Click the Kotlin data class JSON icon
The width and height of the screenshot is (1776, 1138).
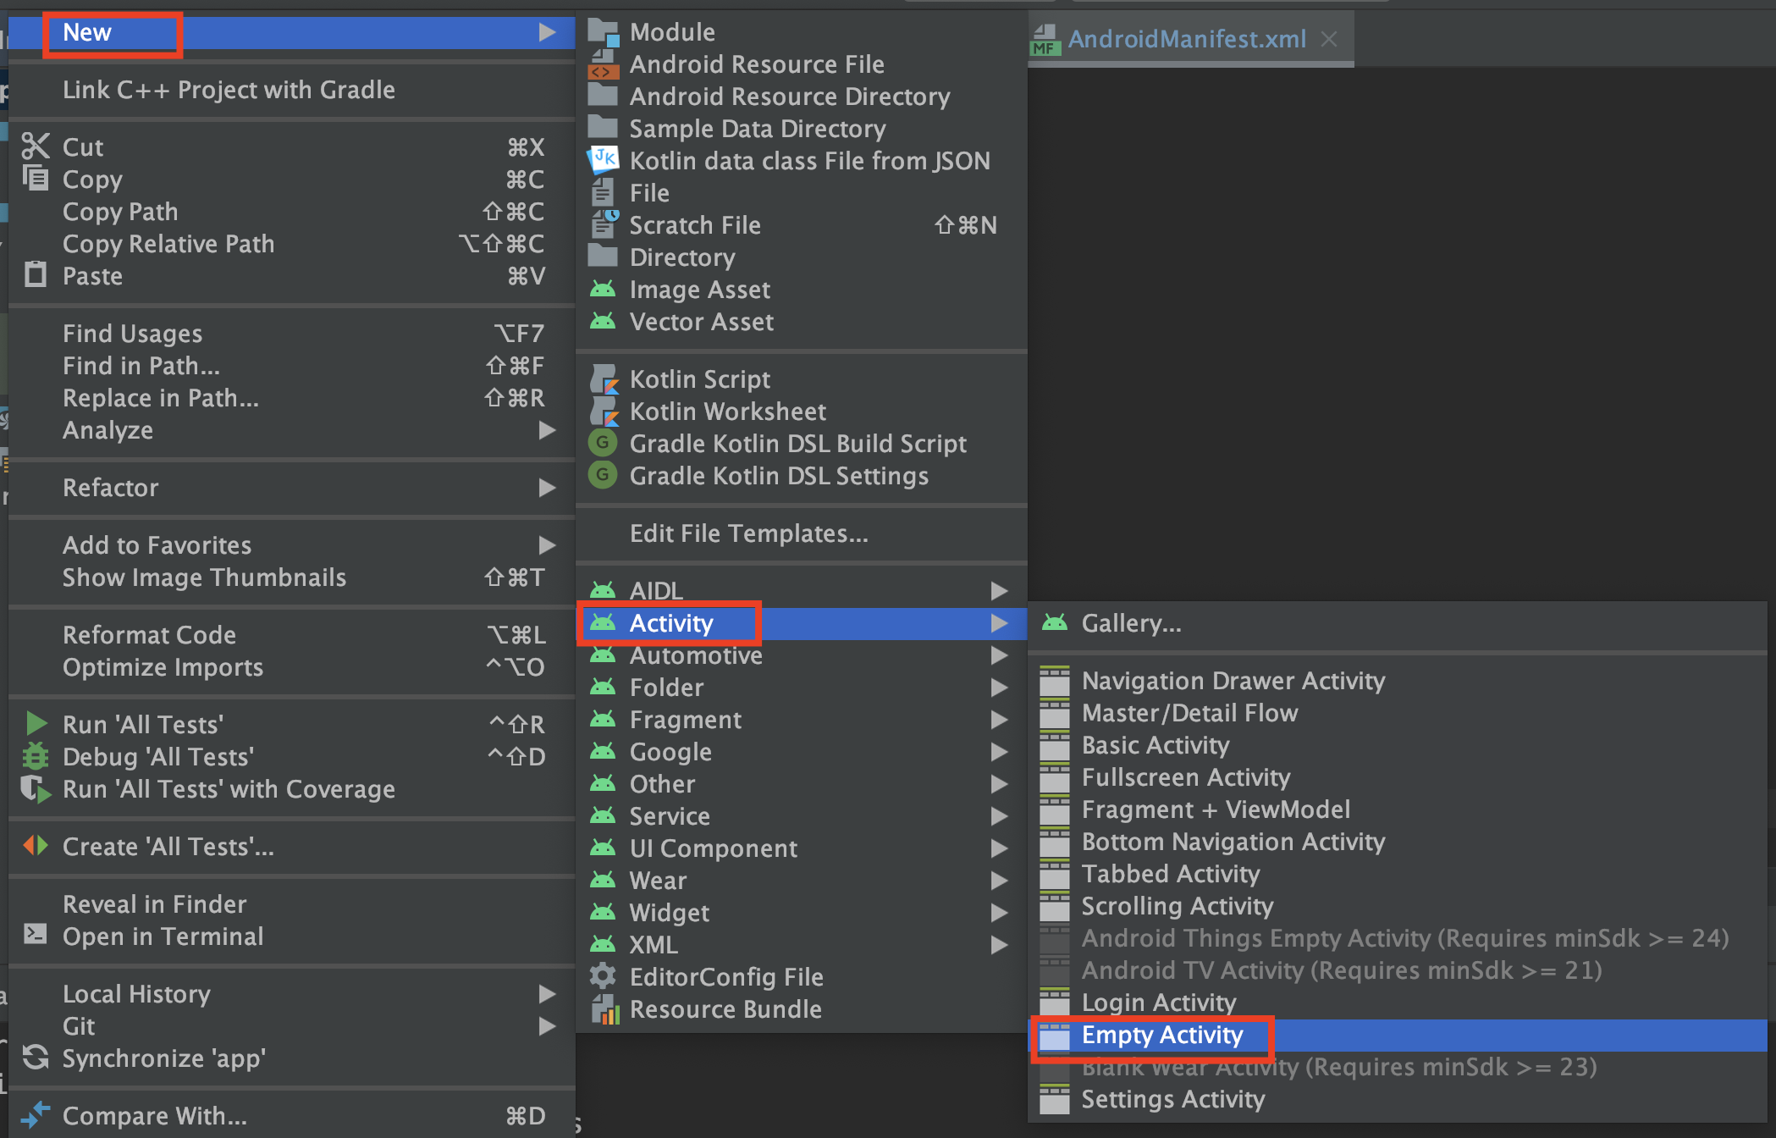(603, 160)
